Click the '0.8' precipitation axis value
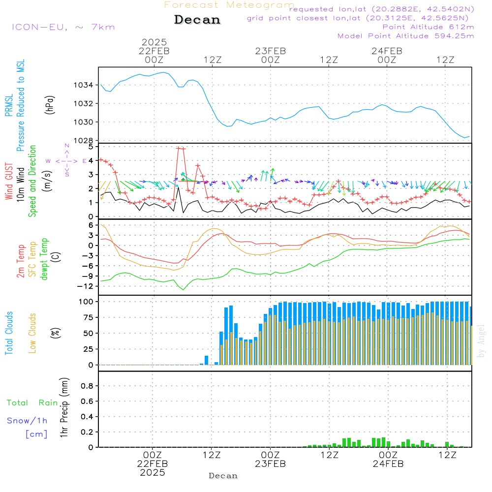This screenshot has height=492, width=492. [87, 386]
